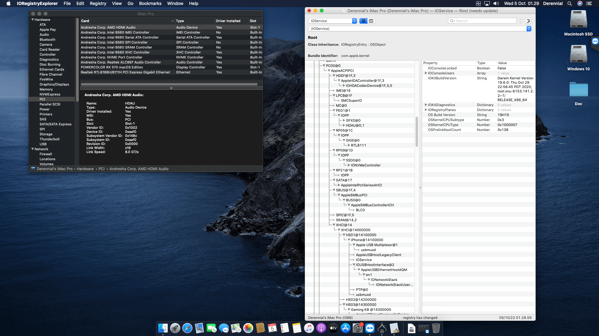Open the Registry menu
Image resolution: width=599 pixels, height=336 pixels.
point(98,3)
